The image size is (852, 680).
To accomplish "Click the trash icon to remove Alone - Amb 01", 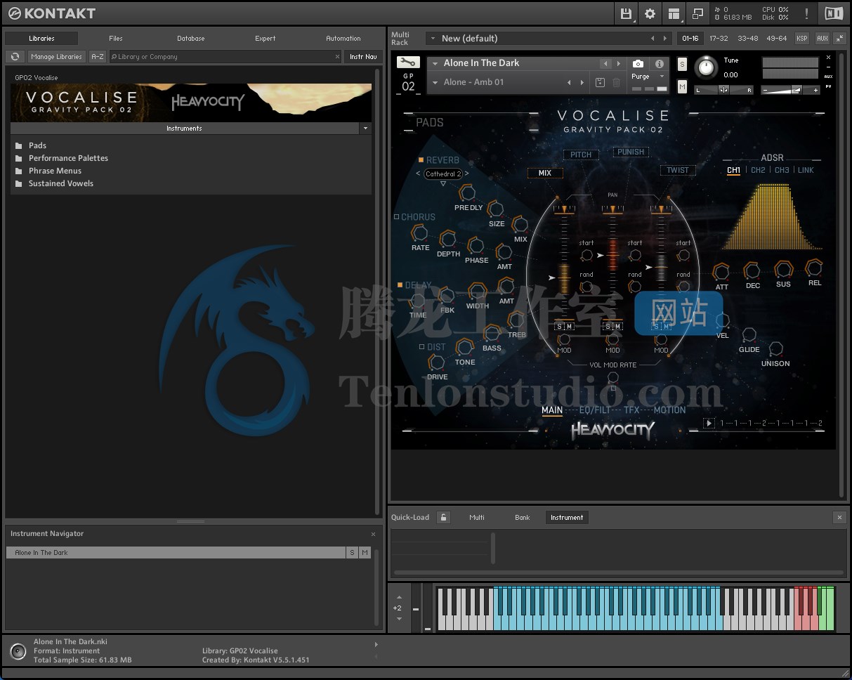I will point(616,82).
